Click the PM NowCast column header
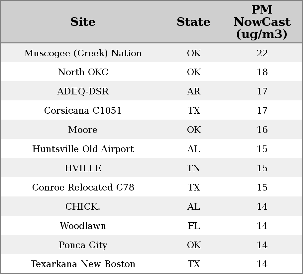The width and height of the screenshot is (303, 274). point(262,22)
